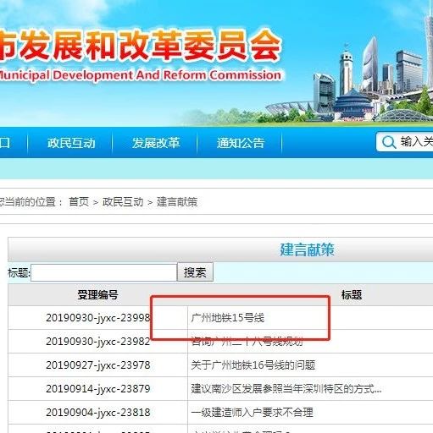Click the magnifier search icon
433x433 pixels.
tap(389, 142)
